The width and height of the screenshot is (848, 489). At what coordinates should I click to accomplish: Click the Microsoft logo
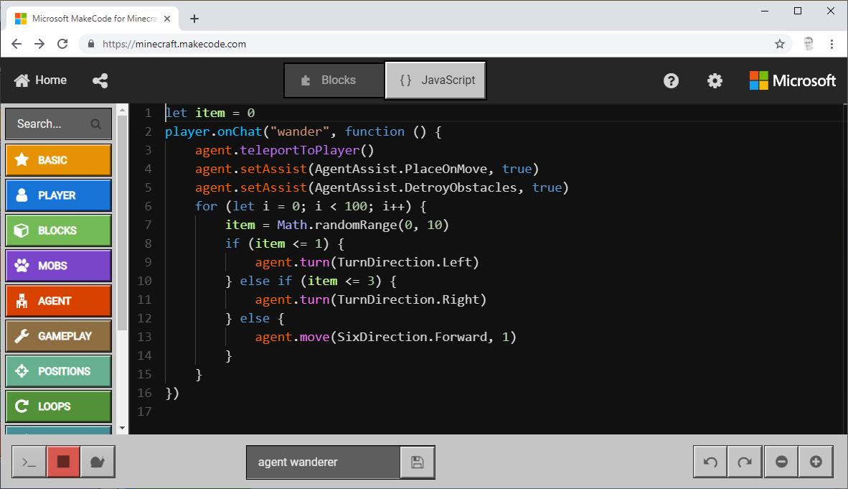click(792, 80)
